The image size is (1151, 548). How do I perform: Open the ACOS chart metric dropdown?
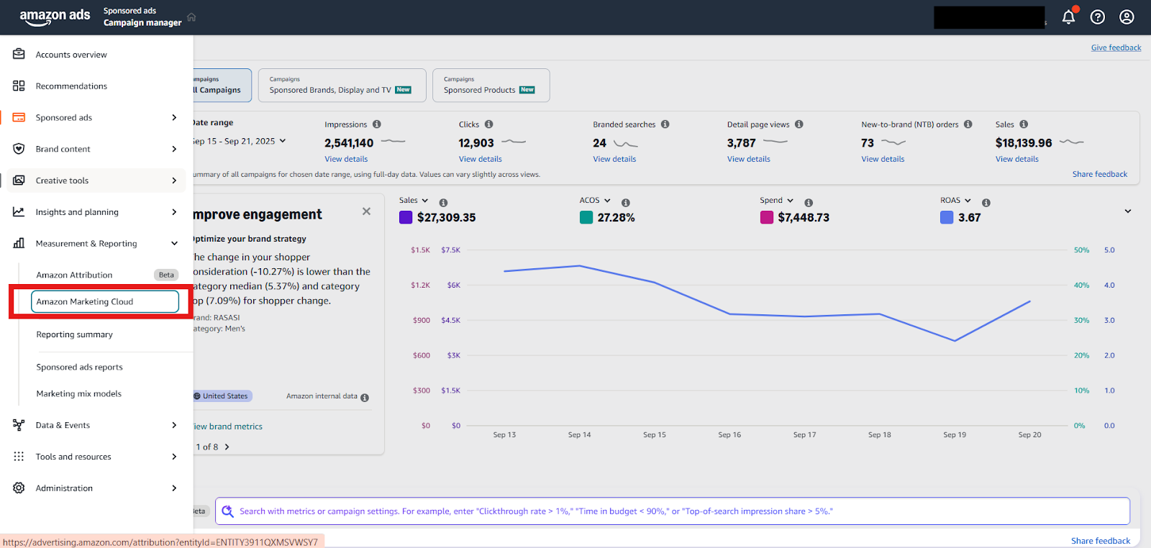595,201
